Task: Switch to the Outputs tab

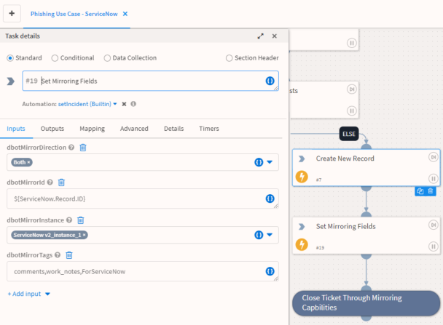Action: [x=52, y=129]
